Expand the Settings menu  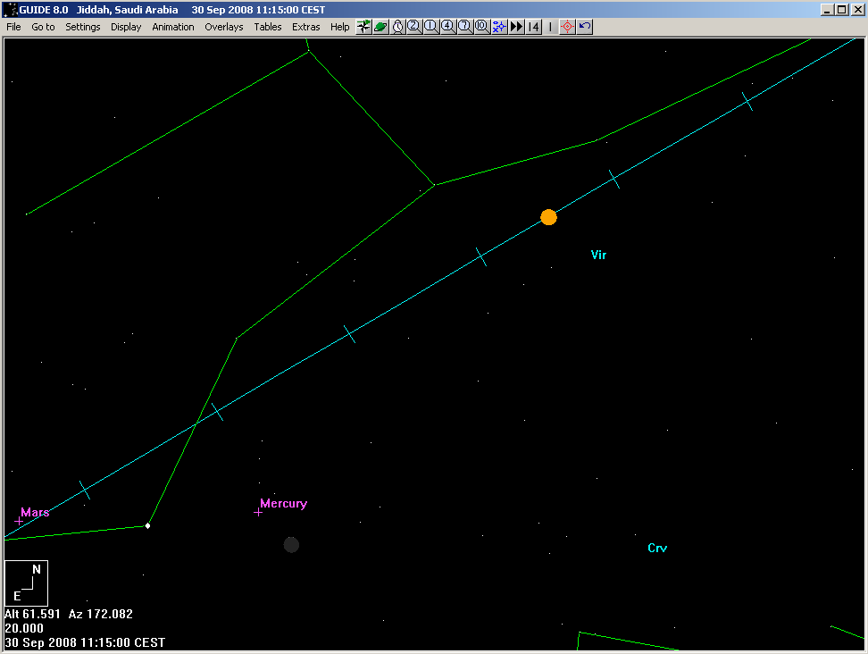point(83,27)
